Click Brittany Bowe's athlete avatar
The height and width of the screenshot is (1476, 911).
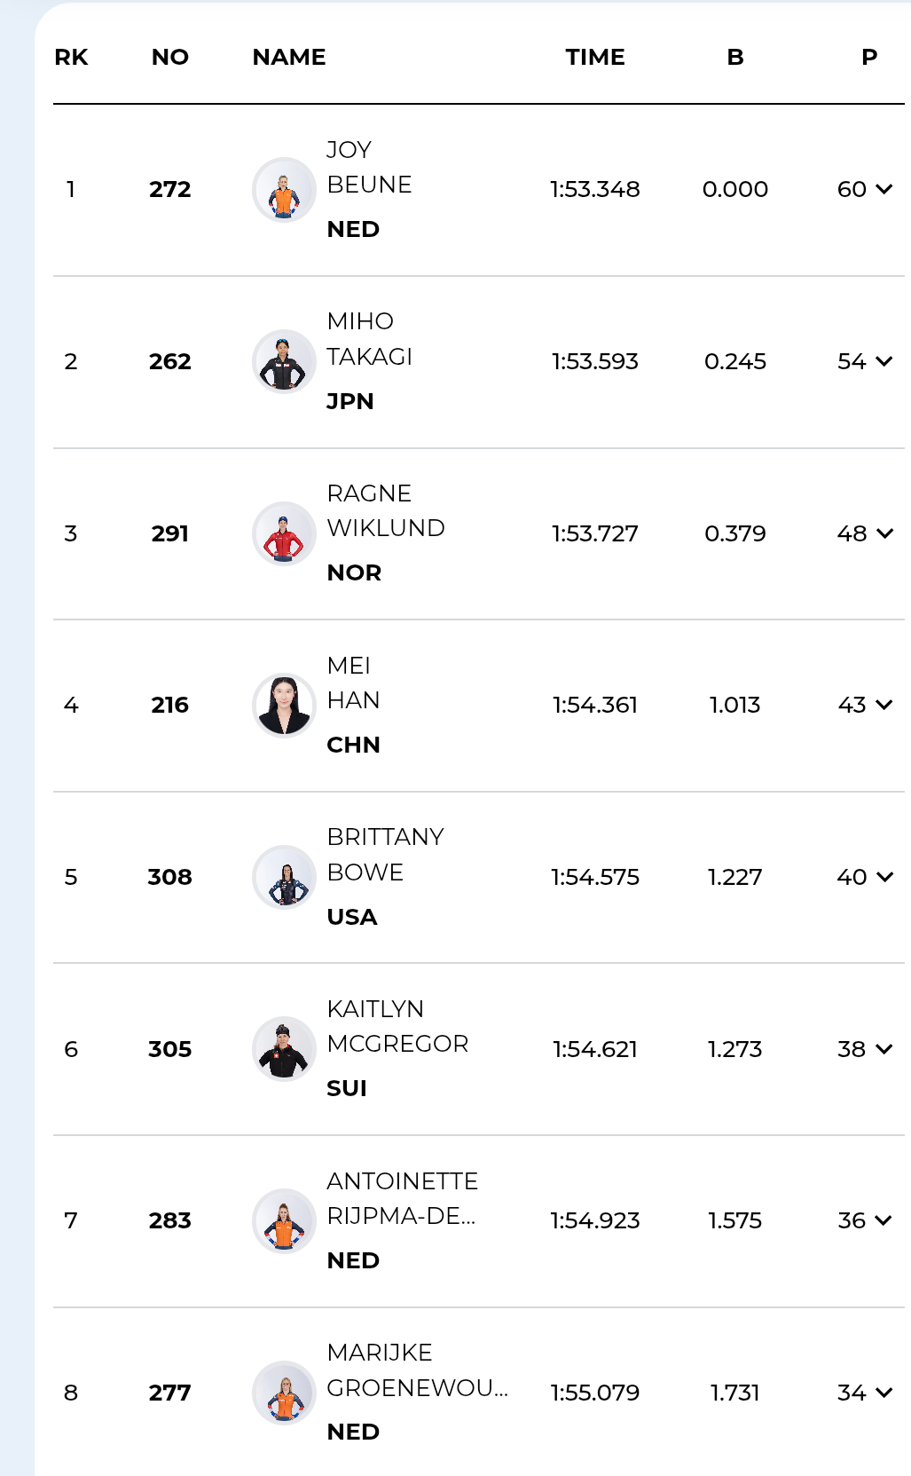tap(284, 878)
